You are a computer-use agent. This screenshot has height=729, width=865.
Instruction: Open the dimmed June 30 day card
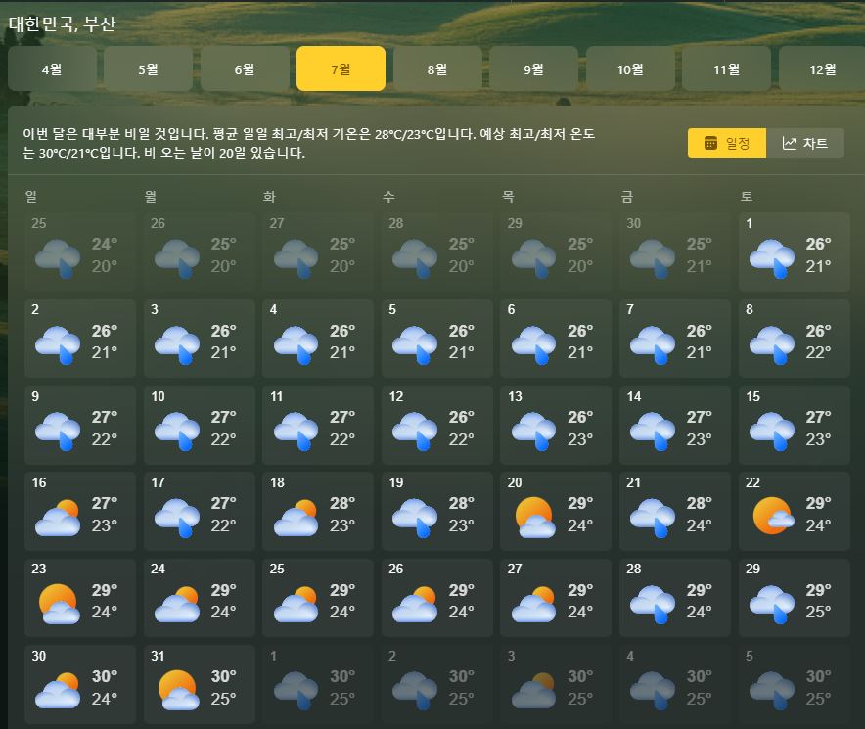[x=674, y=251]
